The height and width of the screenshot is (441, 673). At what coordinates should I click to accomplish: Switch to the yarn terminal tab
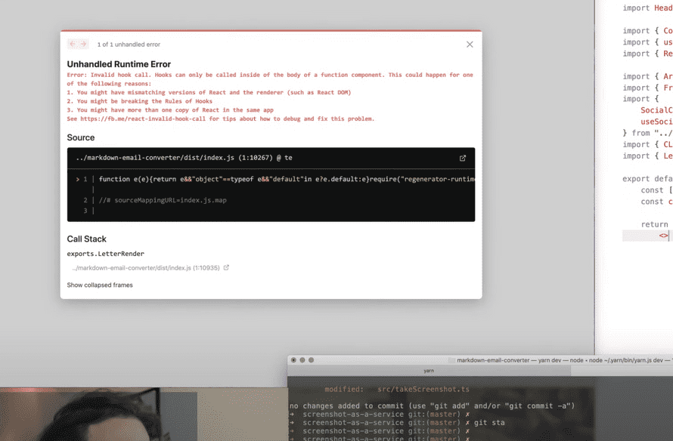click(x=428, y=371)
